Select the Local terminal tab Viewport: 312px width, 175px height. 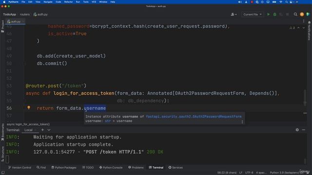pyautogui.click(x=28, y=130)
